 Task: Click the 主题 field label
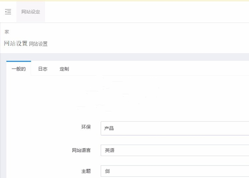(86, 171)
